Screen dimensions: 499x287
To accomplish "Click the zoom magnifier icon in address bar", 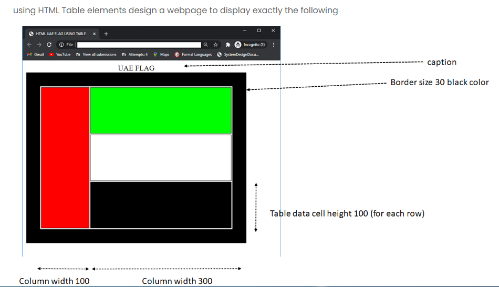I will [205, 45].
